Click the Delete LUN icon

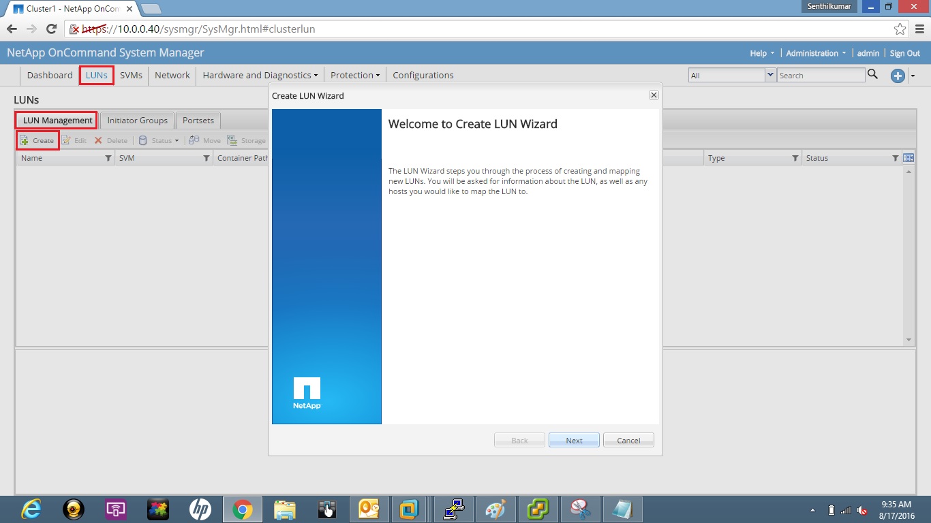tap(111, 140)
